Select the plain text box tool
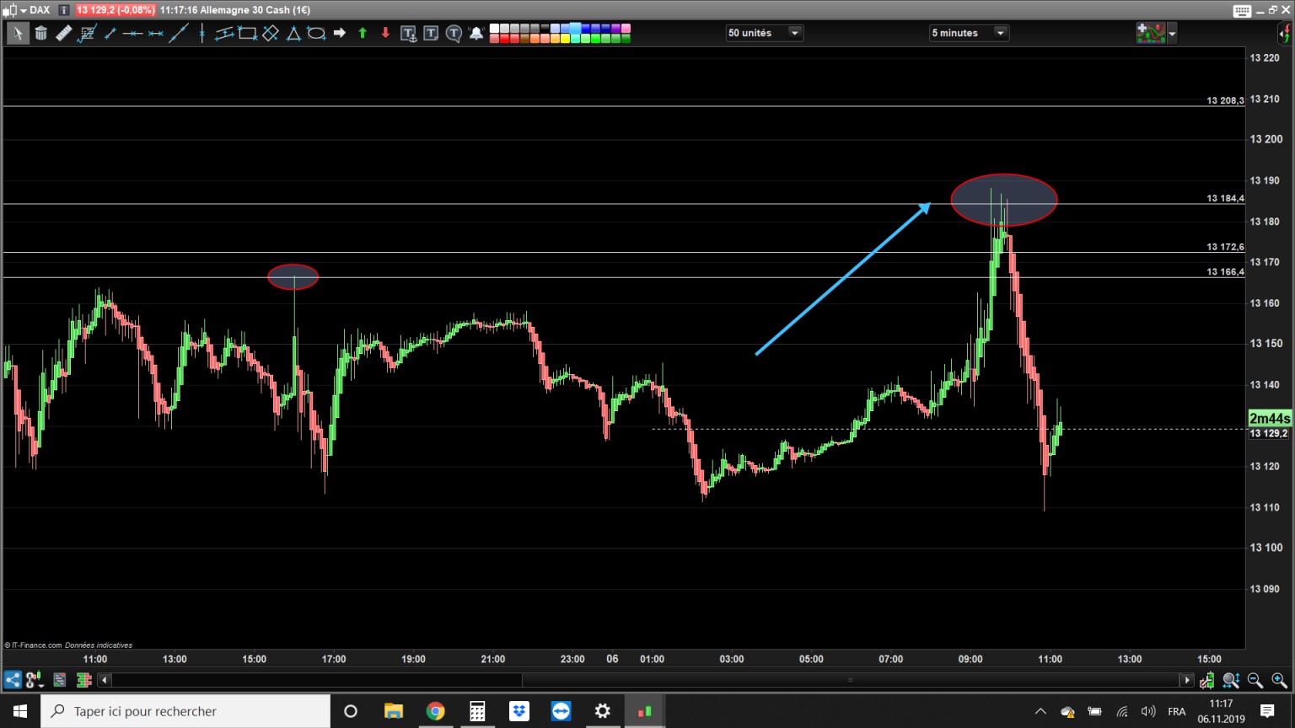The width and height of the screenshot is (1295, 728). pyautogui.click(x=431, y=33)
